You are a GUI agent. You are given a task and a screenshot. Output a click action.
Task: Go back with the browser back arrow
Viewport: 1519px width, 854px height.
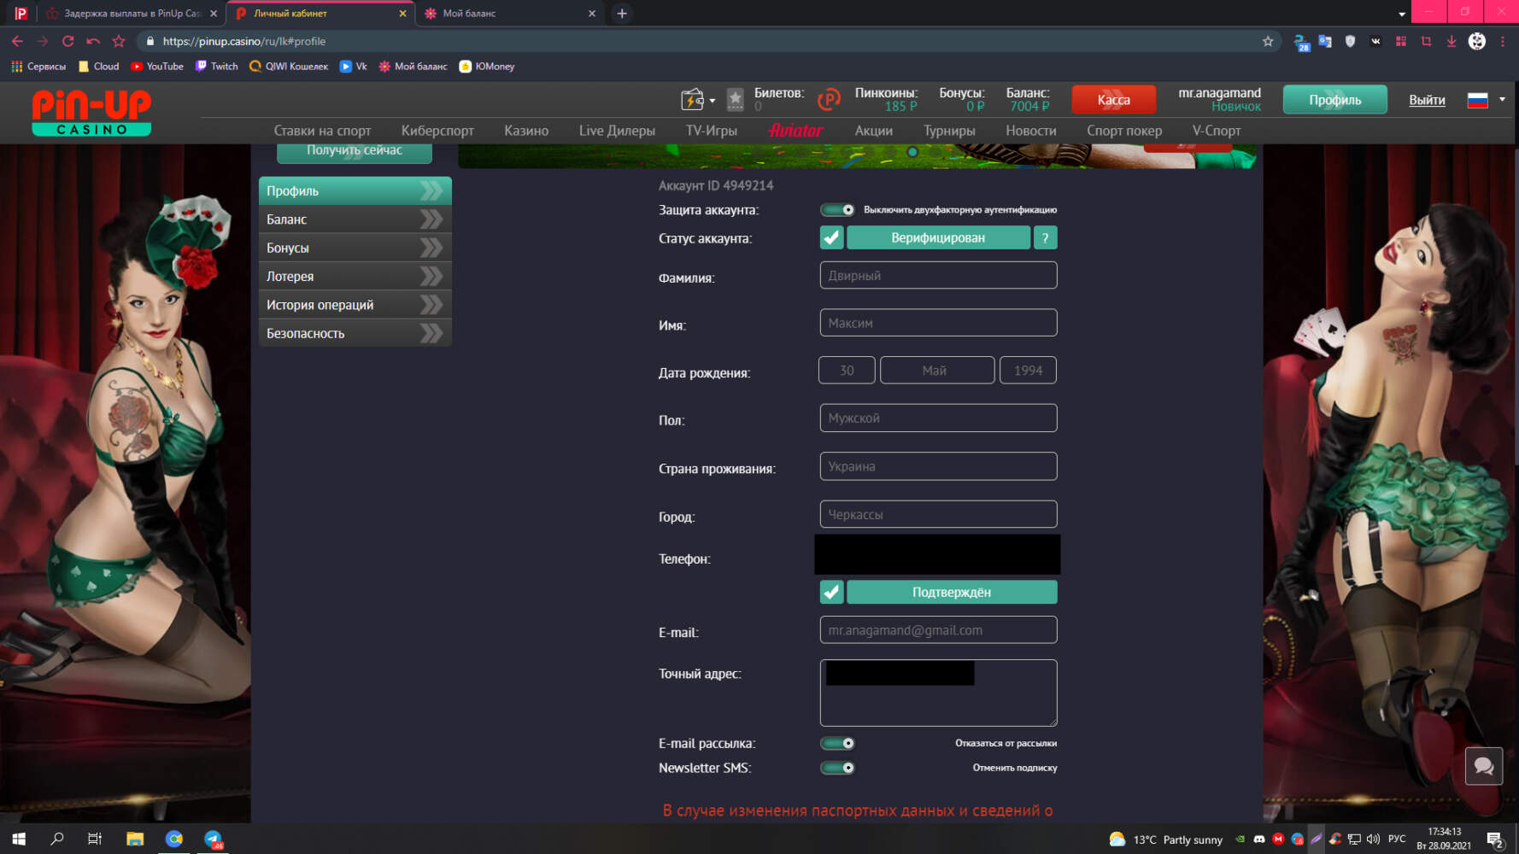coord(17,41)
